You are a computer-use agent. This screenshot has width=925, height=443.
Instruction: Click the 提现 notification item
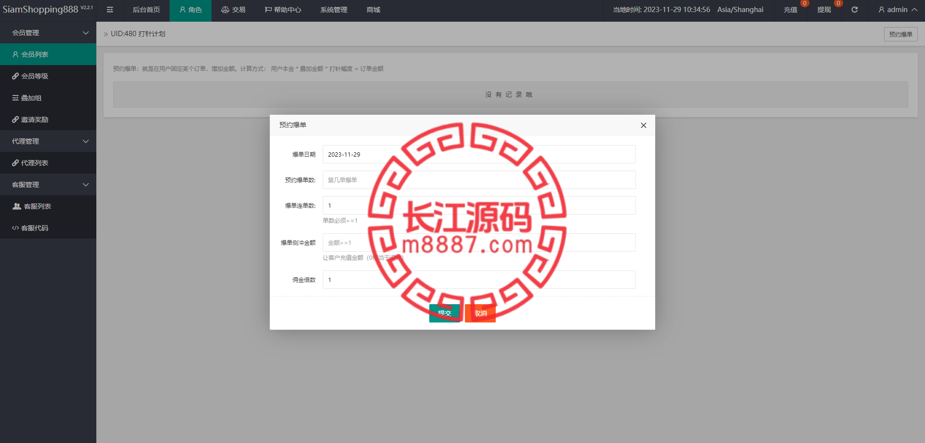pos(824,10)
